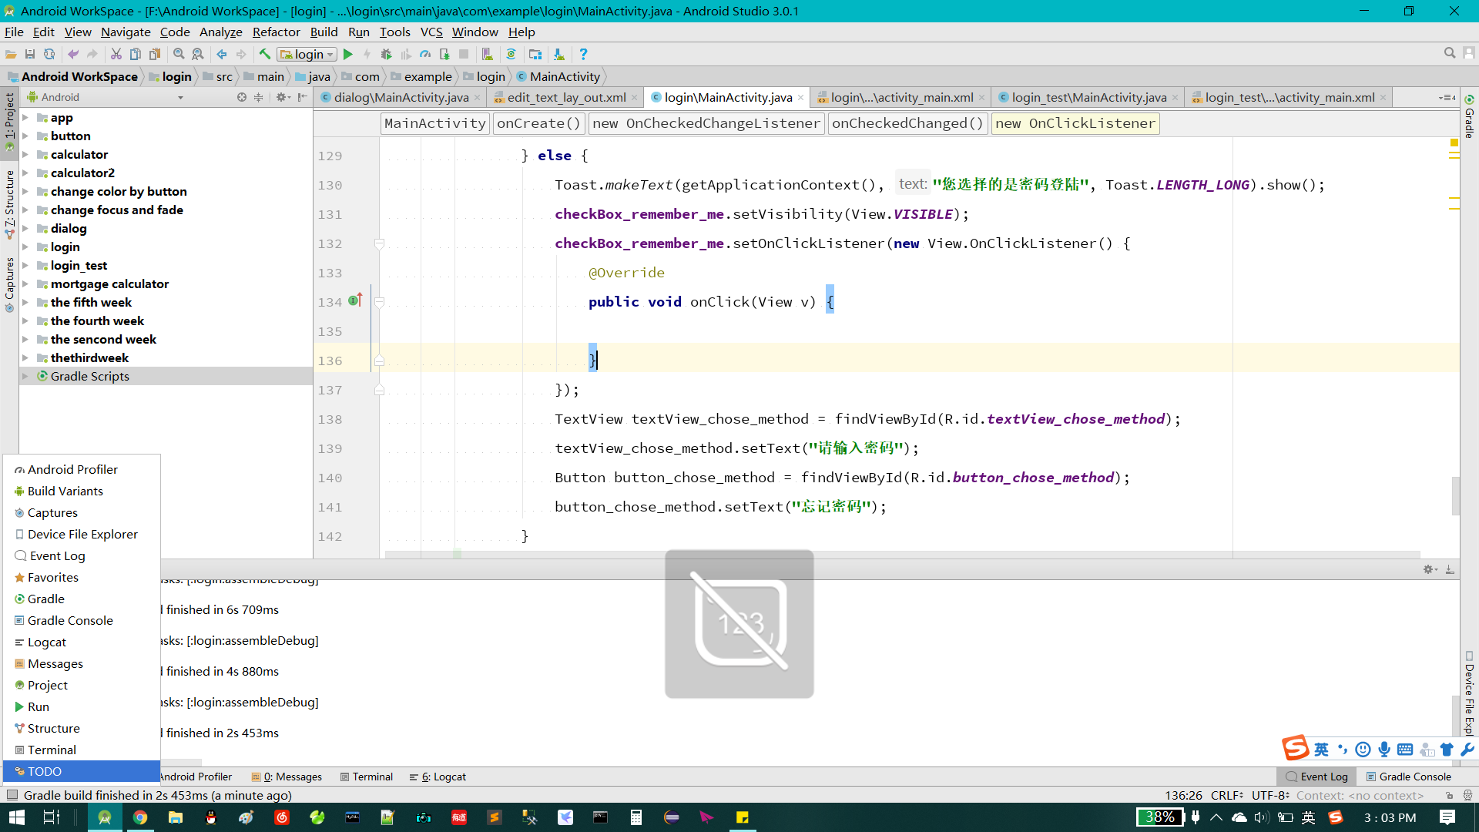Toggle tool window bars button in status bar
The height and width of the screenshot is (832, 1479).
(x=12, y=795)
